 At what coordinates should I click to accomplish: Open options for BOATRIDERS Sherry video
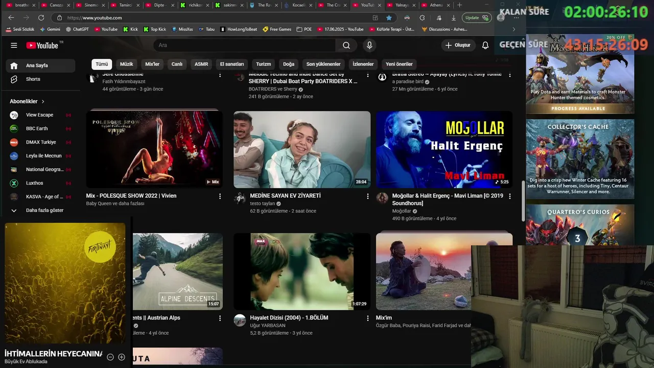point(367,75)
